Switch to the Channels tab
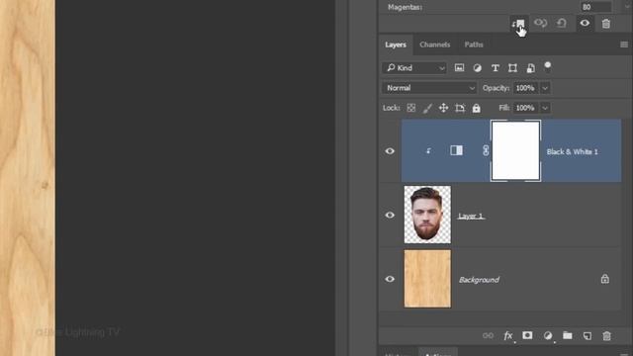Image resolution: width=633 pixels, height=356 pixels. pyautogui.click(x=435, y=44)
